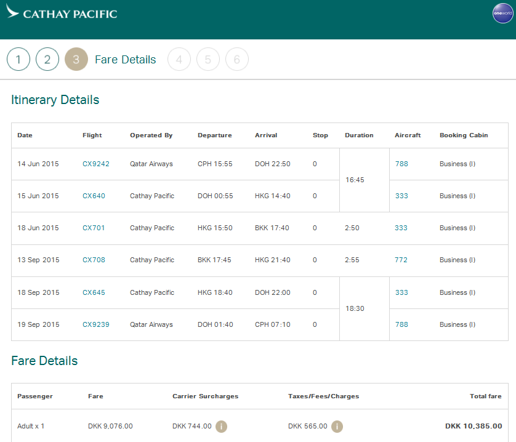Open flight CX708 details link
This screenshot has width=516, height=442.
tap(94, 260)
